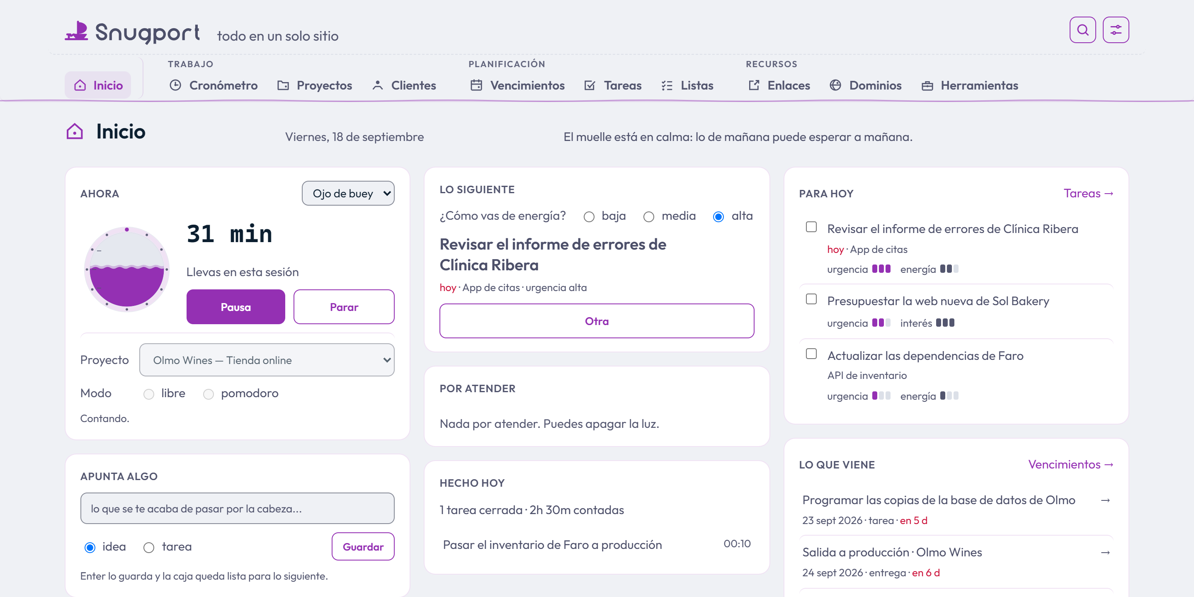1194x597 pixels.
Task: Go to the Inicio tab
Action: tap(98, 85)
